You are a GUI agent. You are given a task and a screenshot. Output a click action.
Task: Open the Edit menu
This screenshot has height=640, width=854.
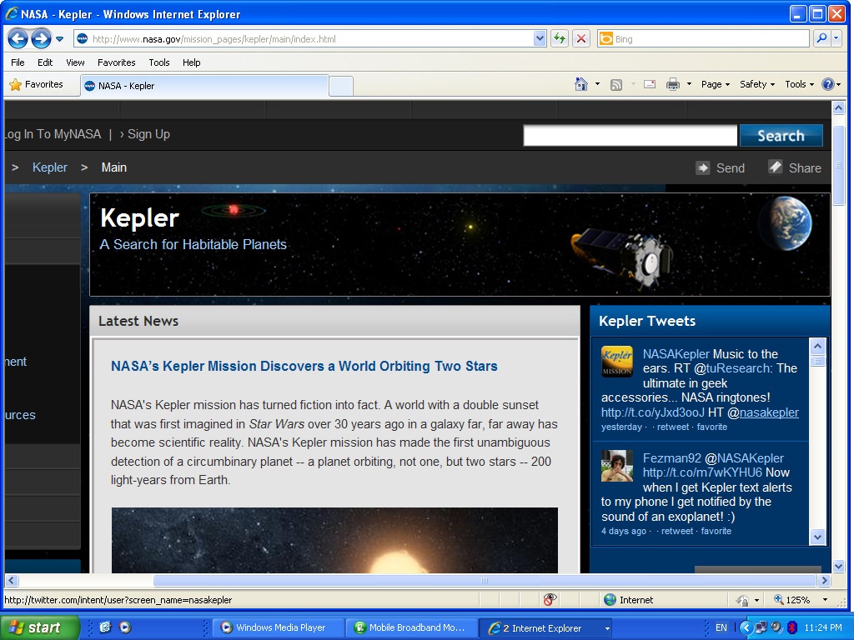pos(45,62)
